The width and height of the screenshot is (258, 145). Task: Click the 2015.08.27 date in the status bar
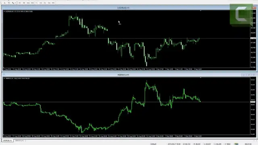[x=174, y=144]
